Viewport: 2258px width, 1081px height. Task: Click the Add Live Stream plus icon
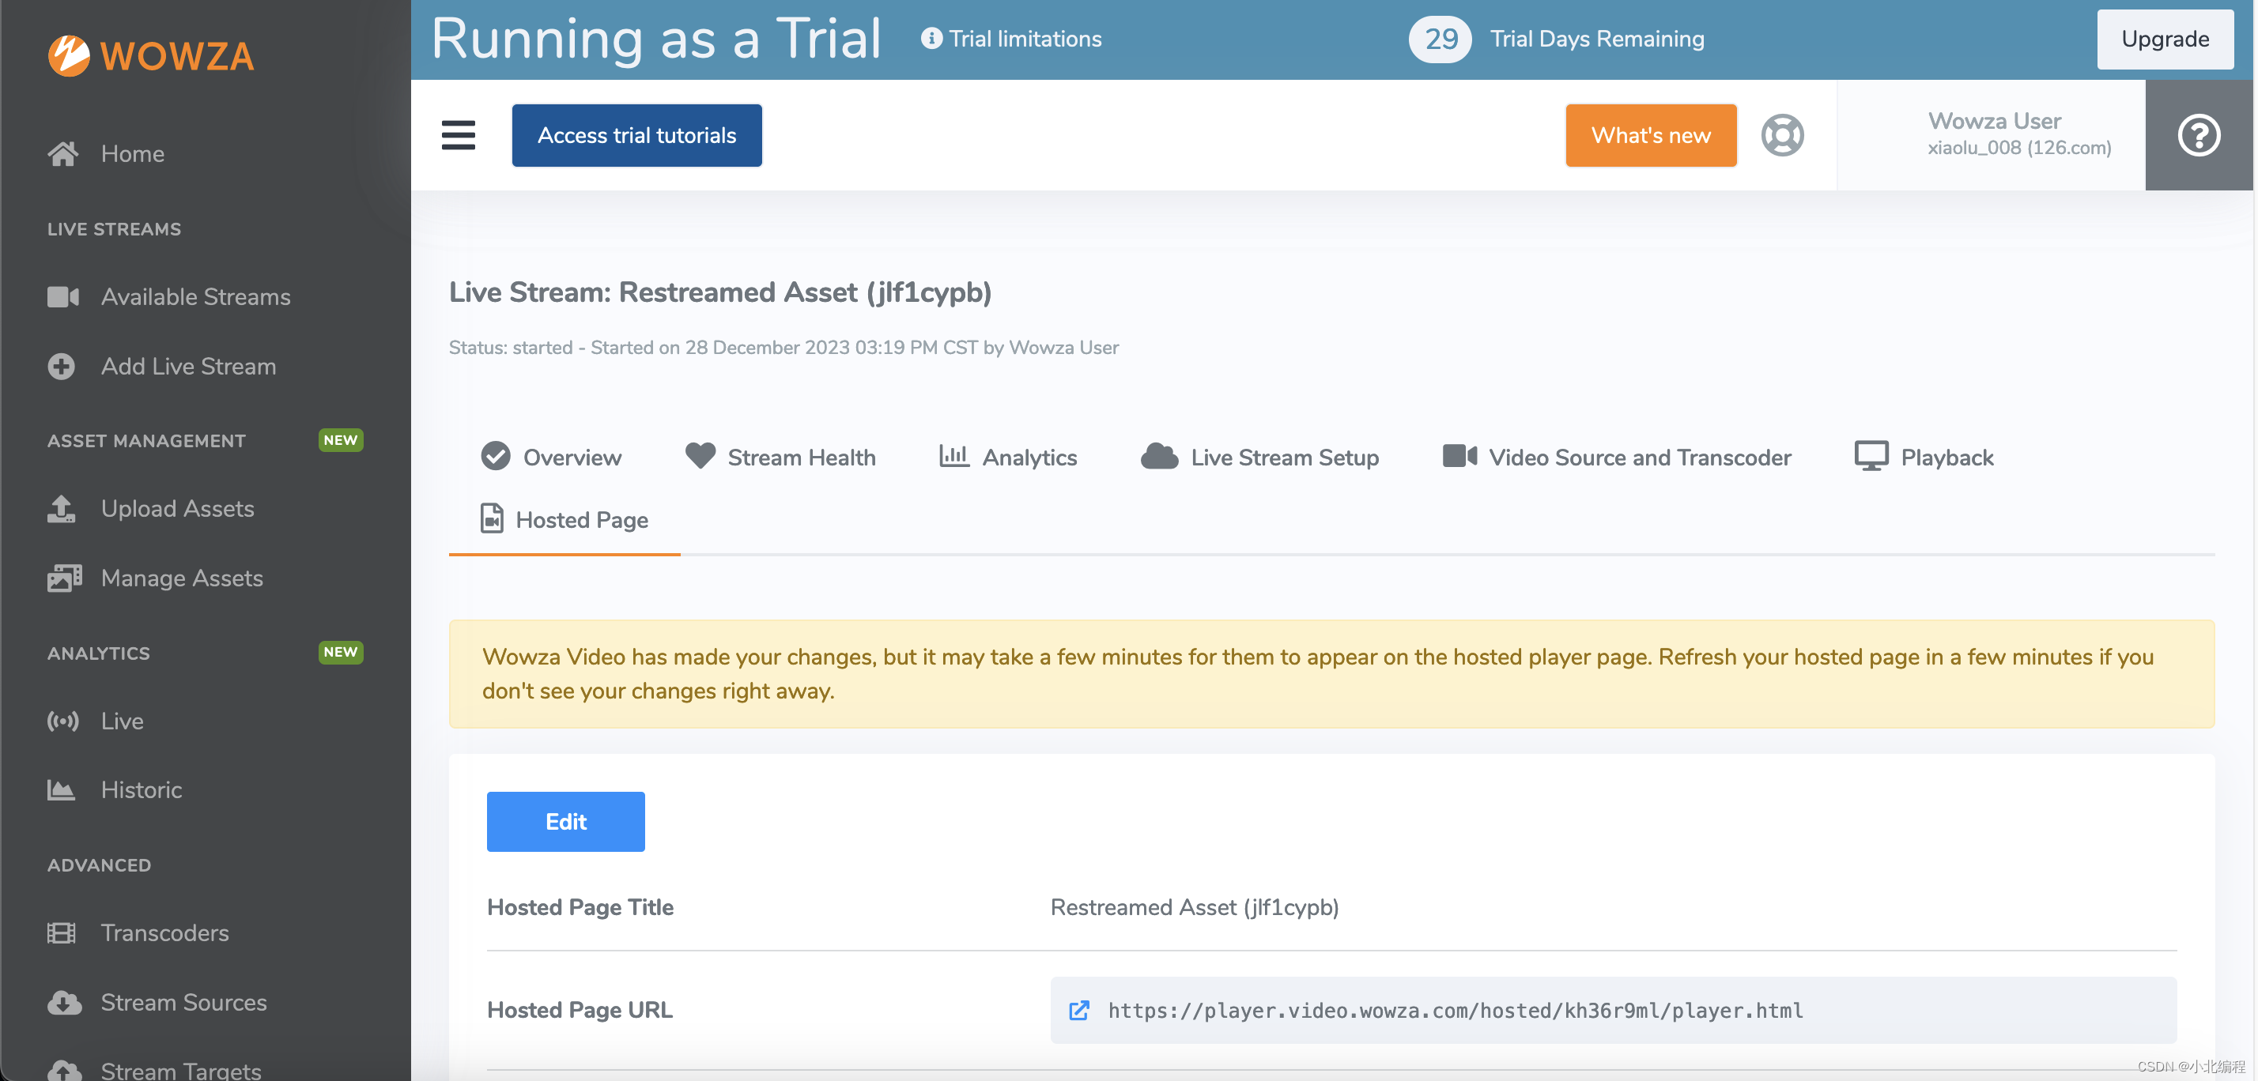(x=62, y=366)
